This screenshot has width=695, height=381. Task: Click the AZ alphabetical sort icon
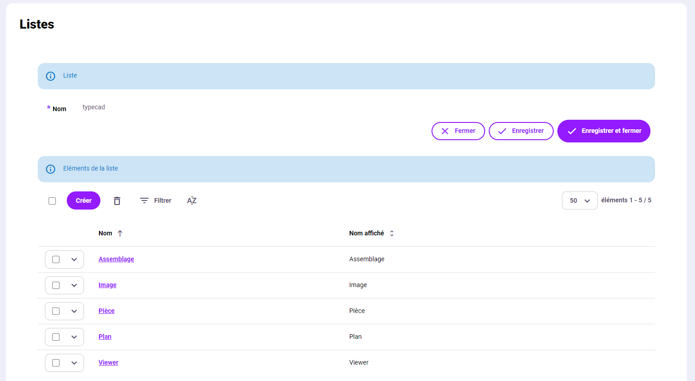192,200
